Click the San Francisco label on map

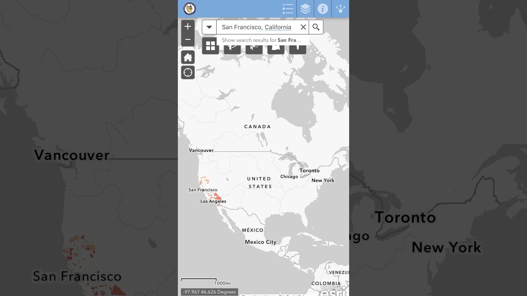[x=203, y=190]
